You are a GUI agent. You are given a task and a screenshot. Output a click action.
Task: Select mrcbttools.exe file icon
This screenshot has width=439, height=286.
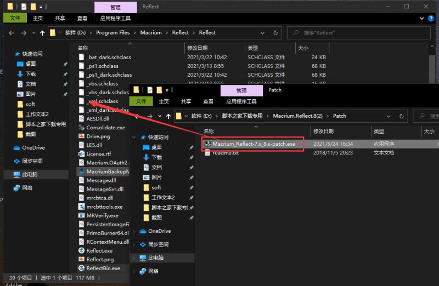click(81, 207)
